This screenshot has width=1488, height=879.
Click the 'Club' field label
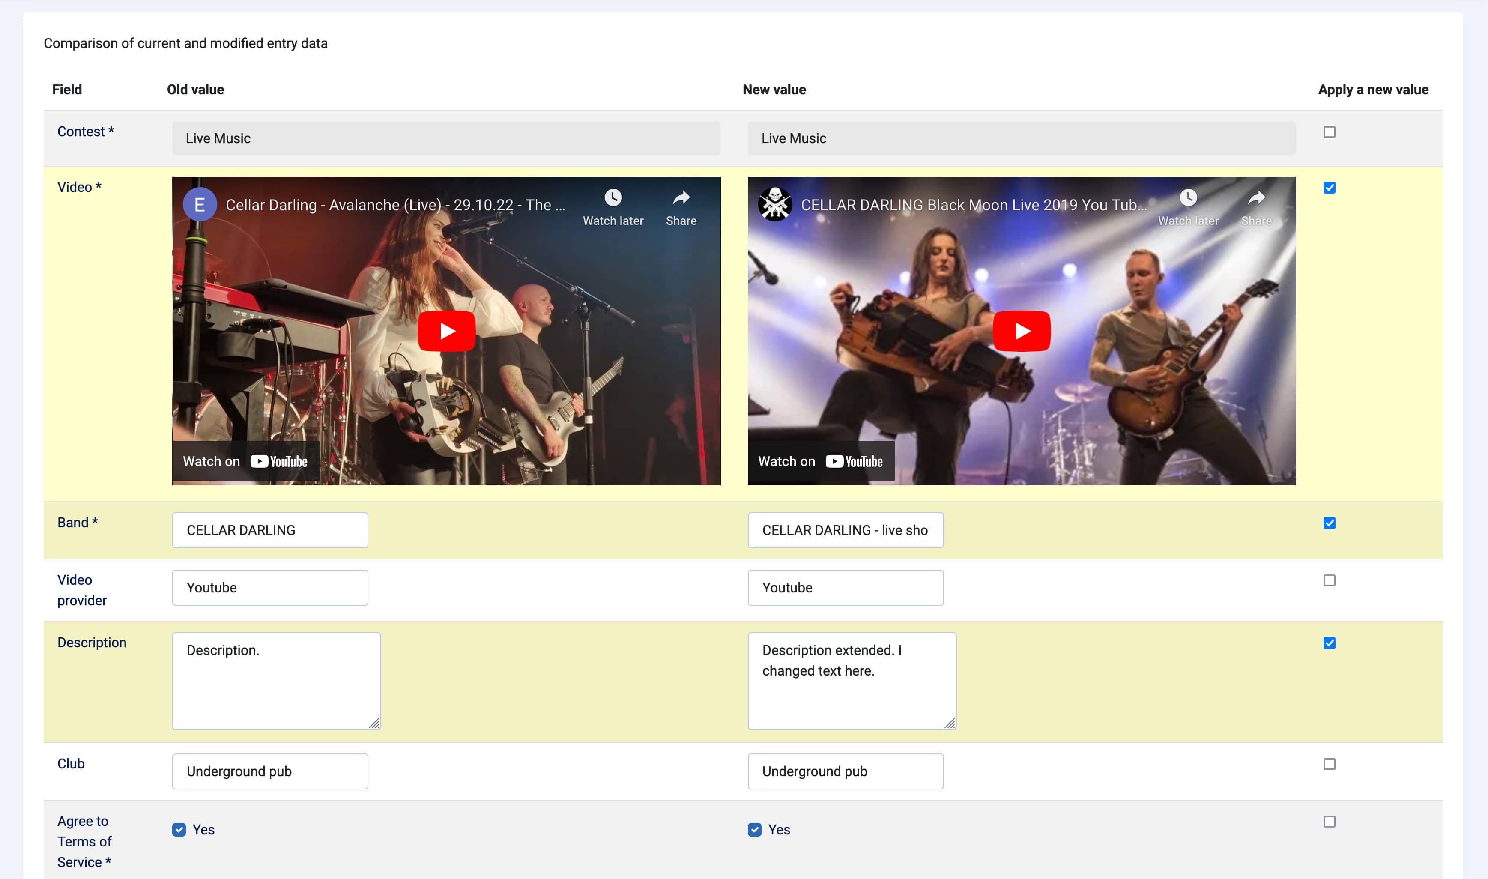tap(71, 763)
